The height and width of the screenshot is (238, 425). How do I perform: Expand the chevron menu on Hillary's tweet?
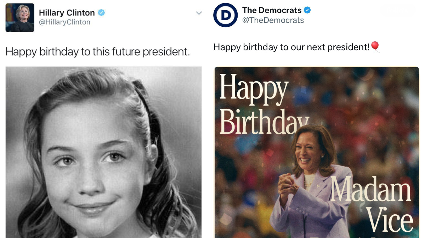click(x=199, y=13)
